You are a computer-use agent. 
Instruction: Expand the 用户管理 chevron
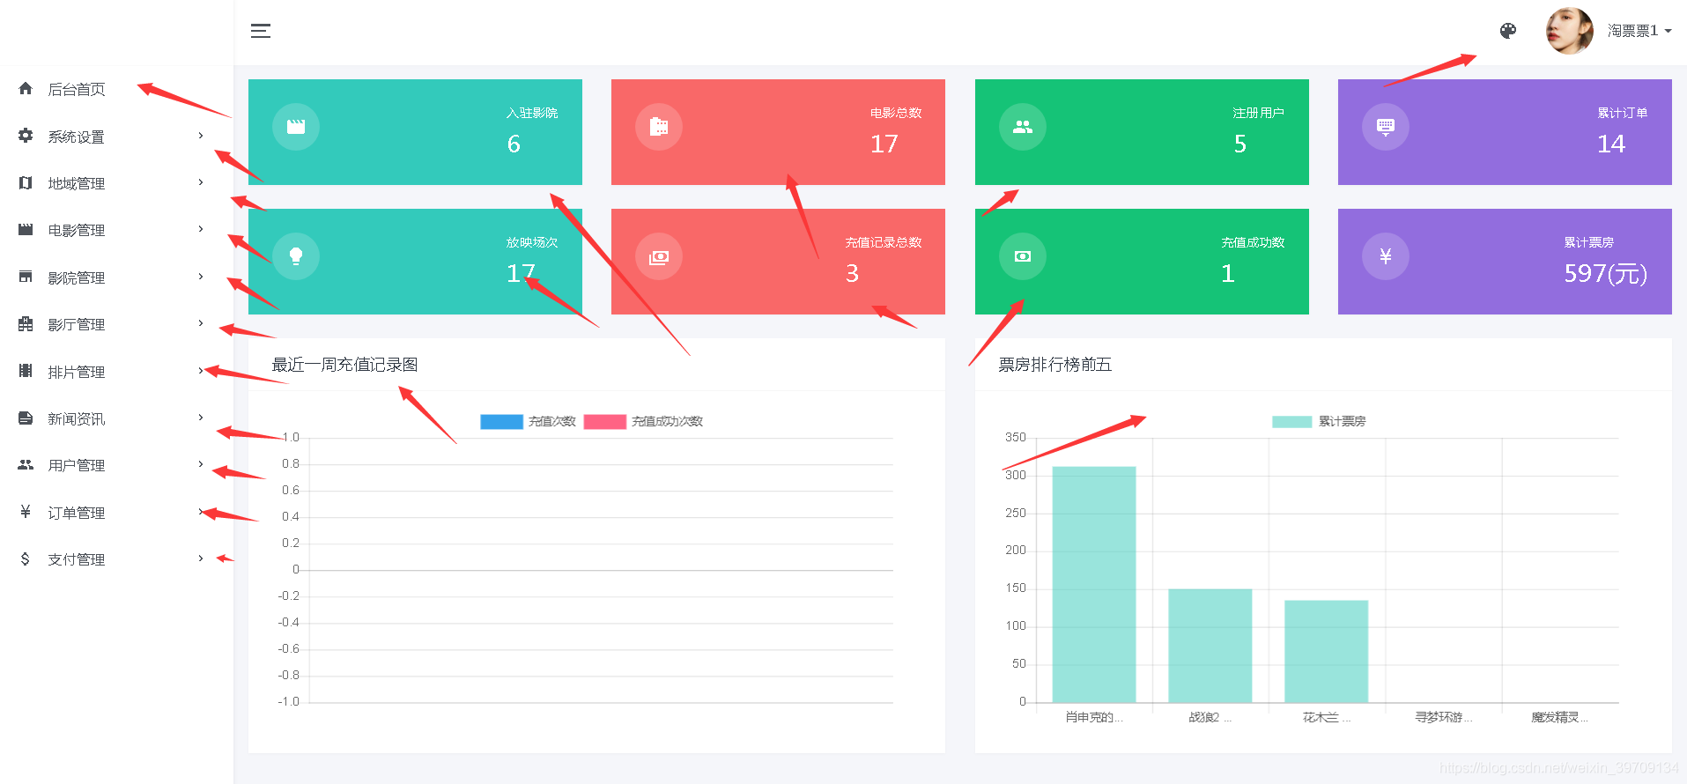pos(201,464)
